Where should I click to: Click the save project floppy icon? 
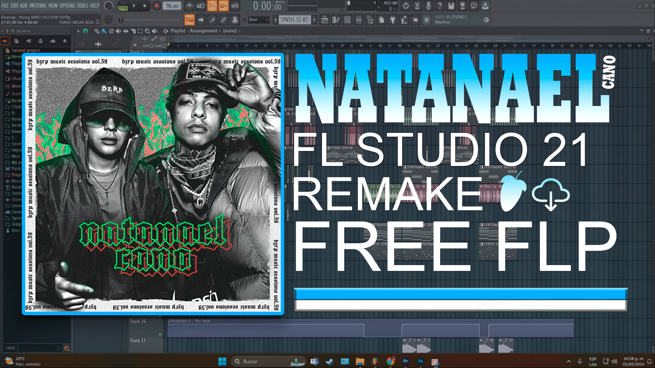(451, 6)
